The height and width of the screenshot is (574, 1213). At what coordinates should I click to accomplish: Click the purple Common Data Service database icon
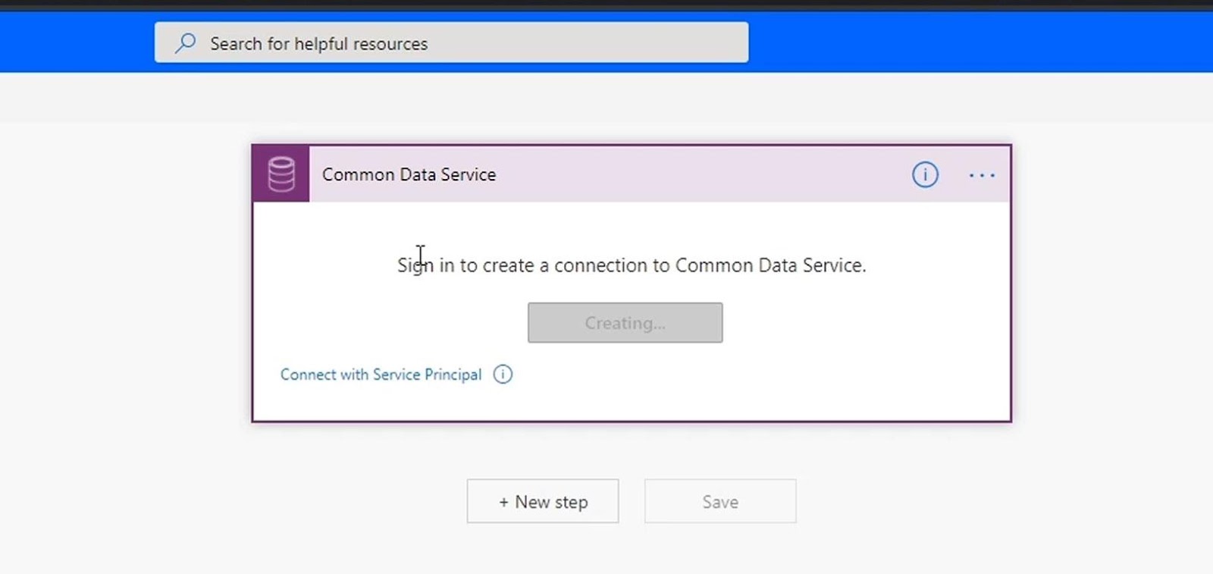pos(281,174)
